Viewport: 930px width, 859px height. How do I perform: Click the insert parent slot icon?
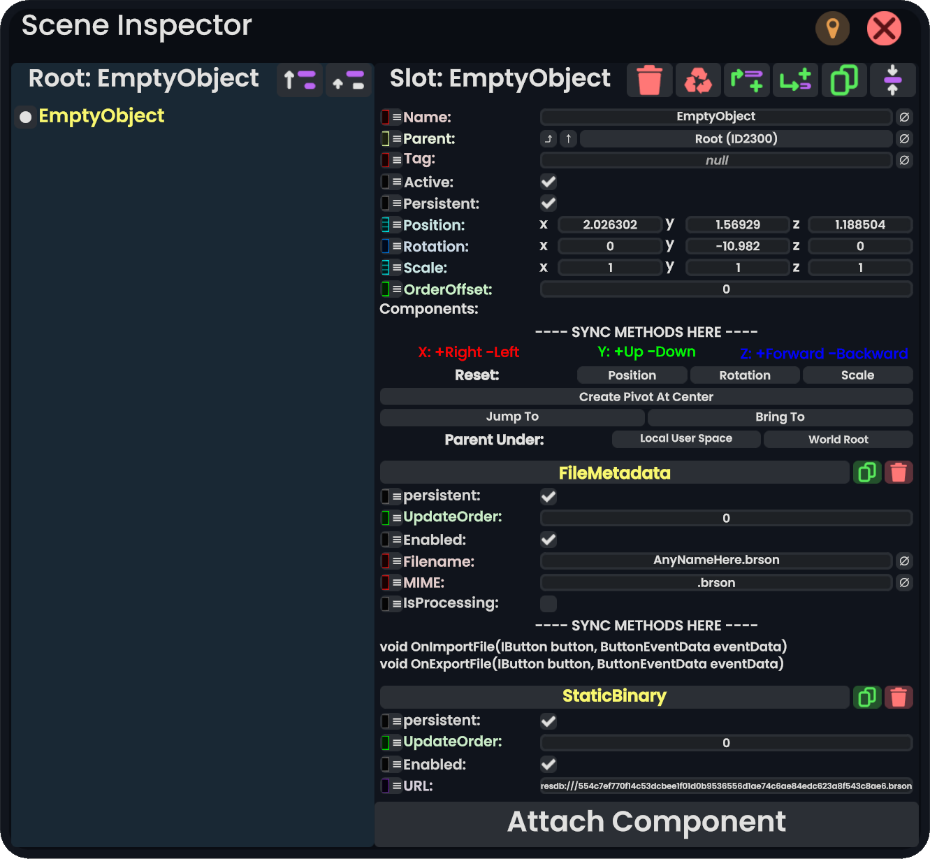tap(746, 80)
